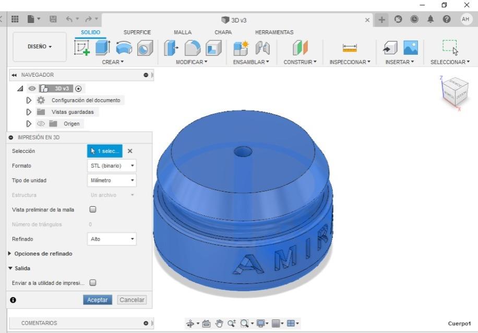Viewport: 478px width, 333px height.
Task: Select the Revolve tool
Action: [124, 48]
